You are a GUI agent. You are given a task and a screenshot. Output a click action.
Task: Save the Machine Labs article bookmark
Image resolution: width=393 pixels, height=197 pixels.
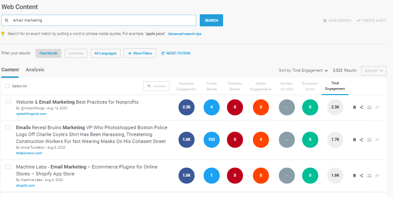354,175
